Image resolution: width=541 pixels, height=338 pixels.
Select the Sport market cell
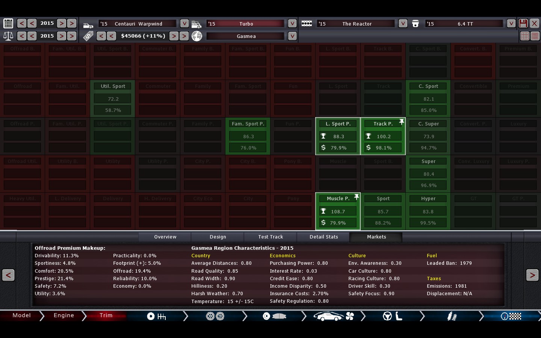pyautogui.click(x=383, y=211)
